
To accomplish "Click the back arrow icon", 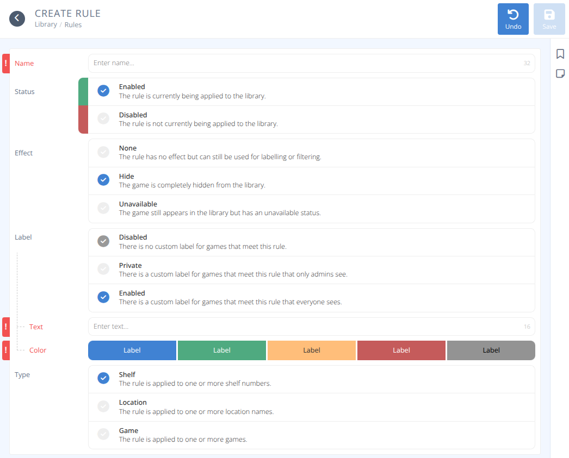I will (x=17, y=18).
